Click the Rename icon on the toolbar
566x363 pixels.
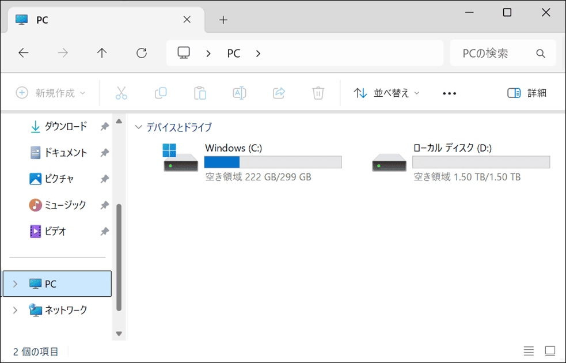[239, 93]
